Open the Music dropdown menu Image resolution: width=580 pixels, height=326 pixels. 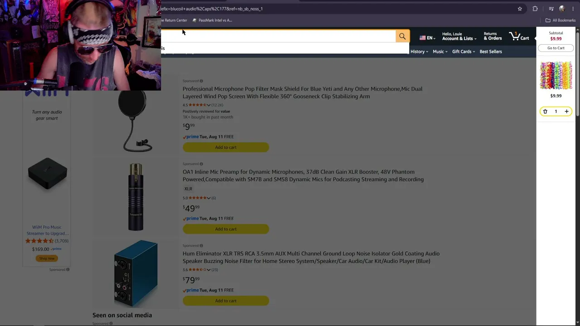pos(440,52)
